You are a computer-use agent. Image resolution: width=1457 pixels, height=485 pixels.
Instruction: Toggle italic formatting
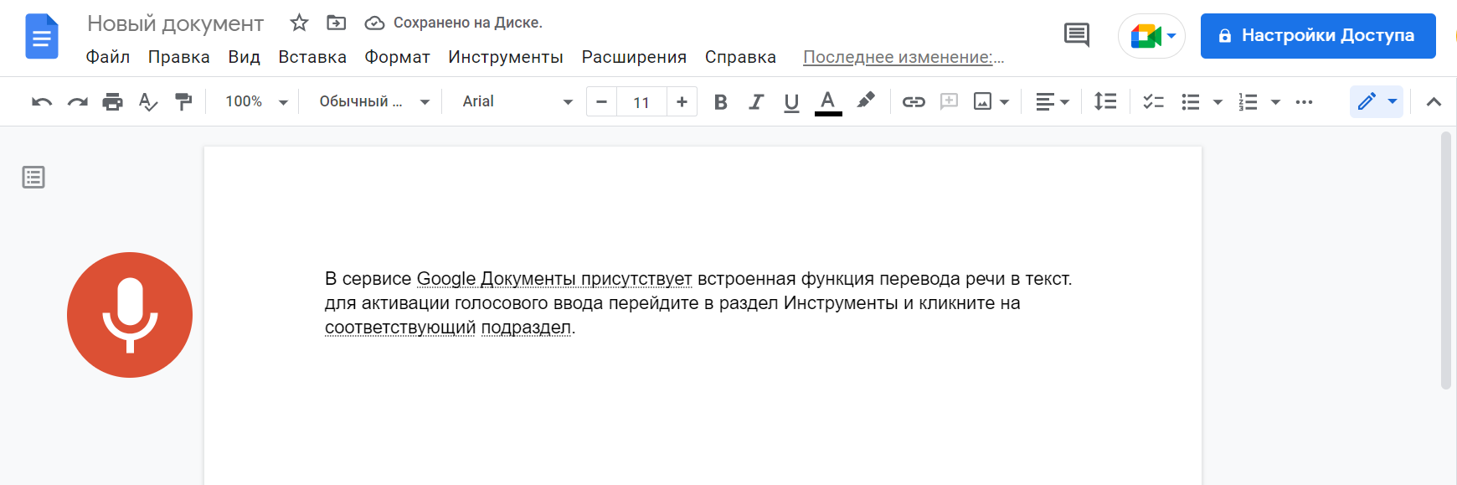coord(756,102)
